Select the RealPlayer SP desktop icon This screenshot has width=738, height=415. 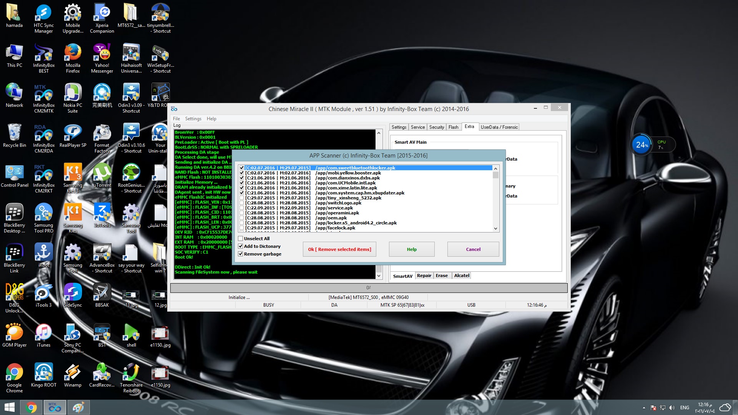point(73,135)
